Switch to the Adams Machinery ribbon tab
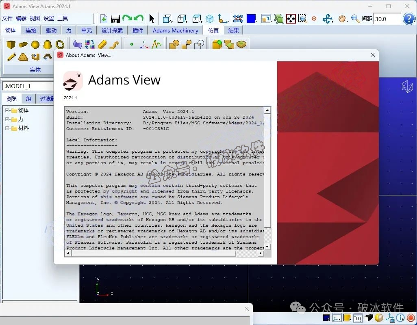This screenshot has height=325, width=417. pos(176,30)
